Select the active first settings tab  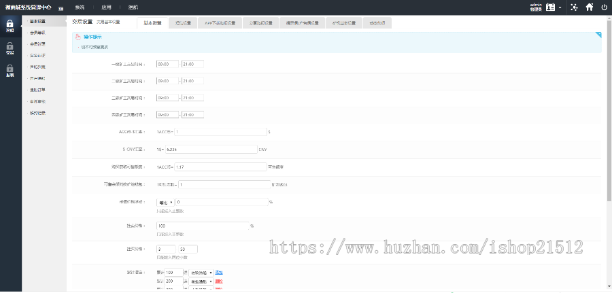pos(152,23)
